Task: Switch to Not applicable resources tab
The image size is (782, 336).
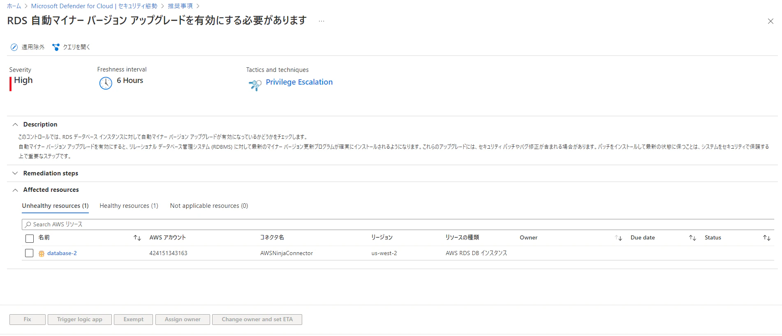Action: [209, 206]
